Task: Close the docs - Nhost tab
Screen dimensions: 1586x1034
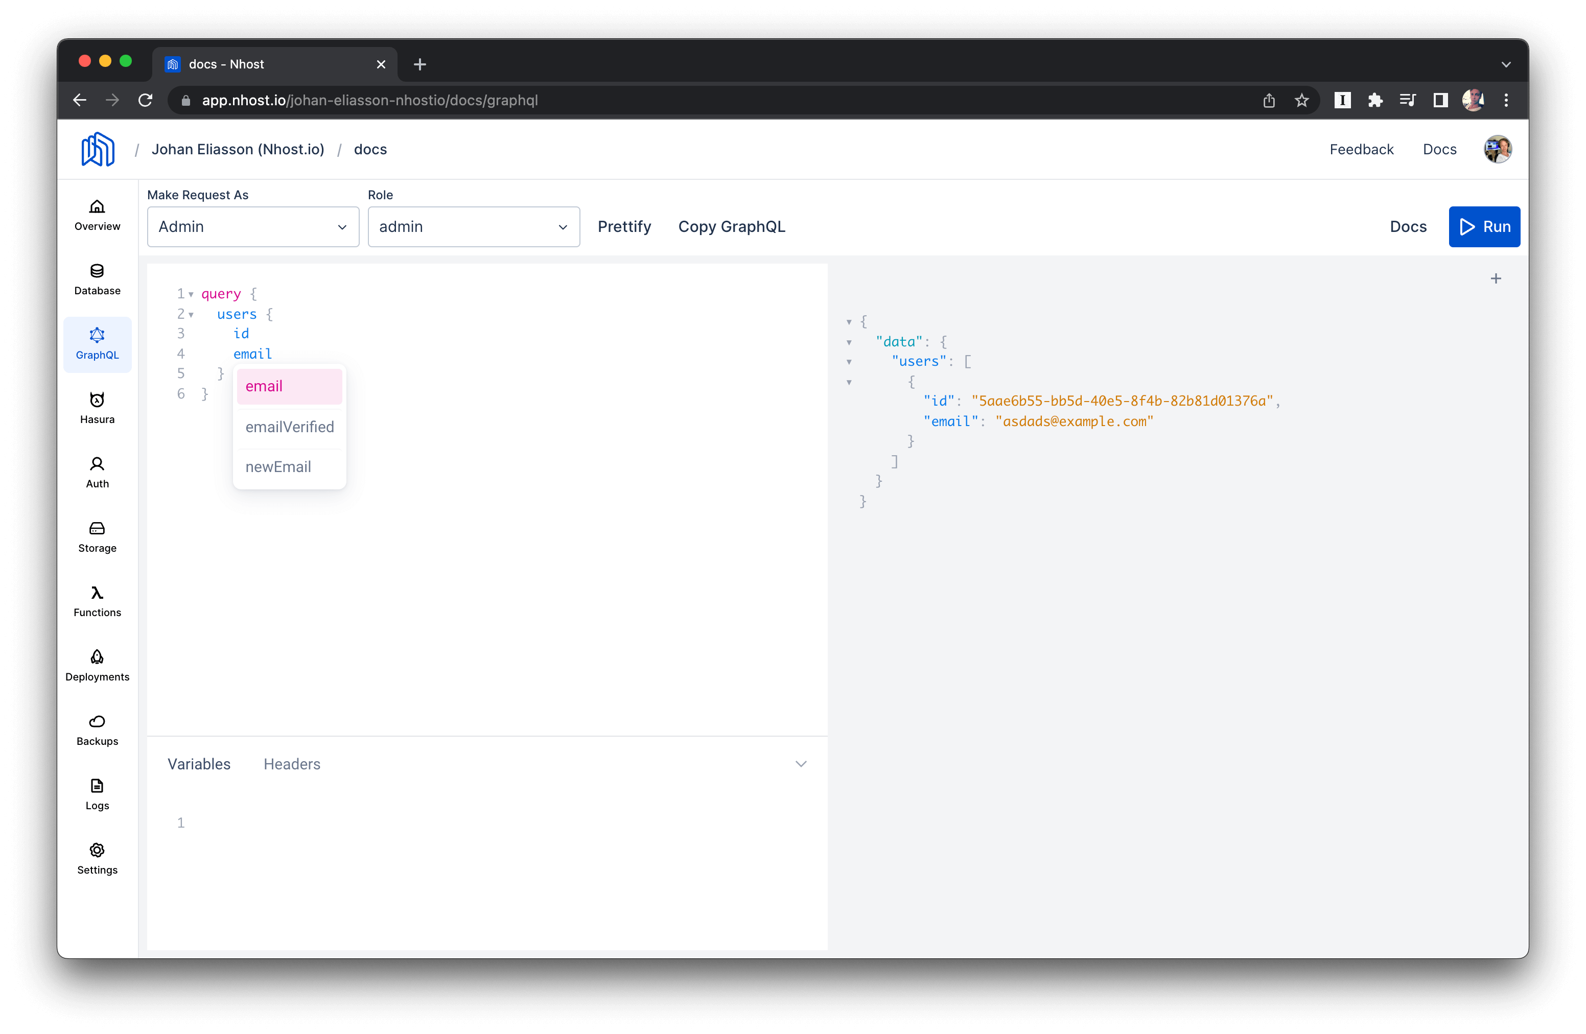Action: [x=381, y=64]
